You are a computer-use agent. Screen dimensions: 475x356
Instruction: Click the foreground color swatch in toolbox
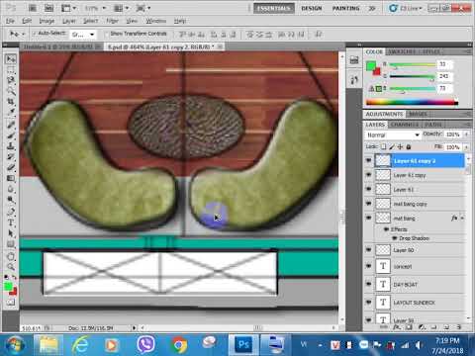[8, 287]
